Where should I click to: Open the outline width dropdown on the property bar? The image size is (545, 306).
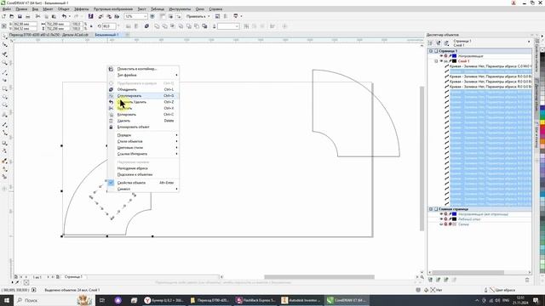(x=237, y=26)
